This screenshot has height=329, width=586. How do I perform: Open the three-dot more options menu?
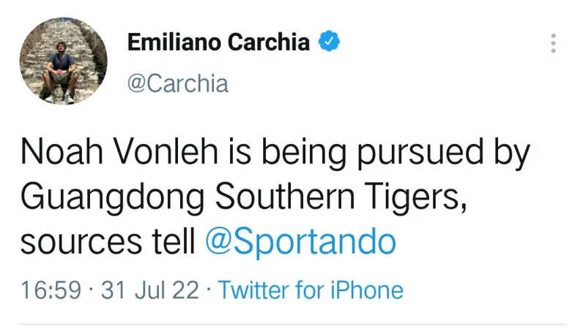[x=553, y=43]
